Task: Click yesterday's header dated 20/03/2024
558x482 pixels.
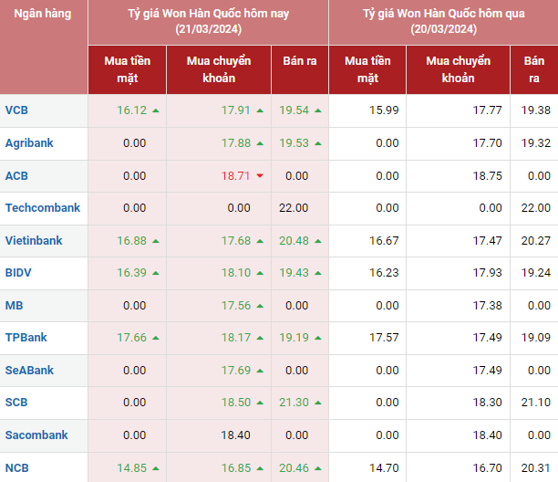Action: tap(444, 22)
